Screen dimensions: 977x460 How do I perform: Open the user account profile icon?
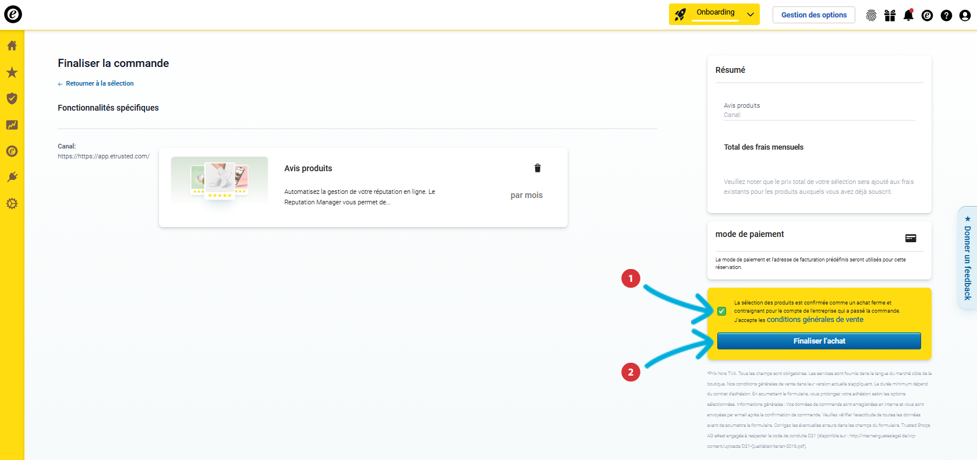click(x=965, y=16)
